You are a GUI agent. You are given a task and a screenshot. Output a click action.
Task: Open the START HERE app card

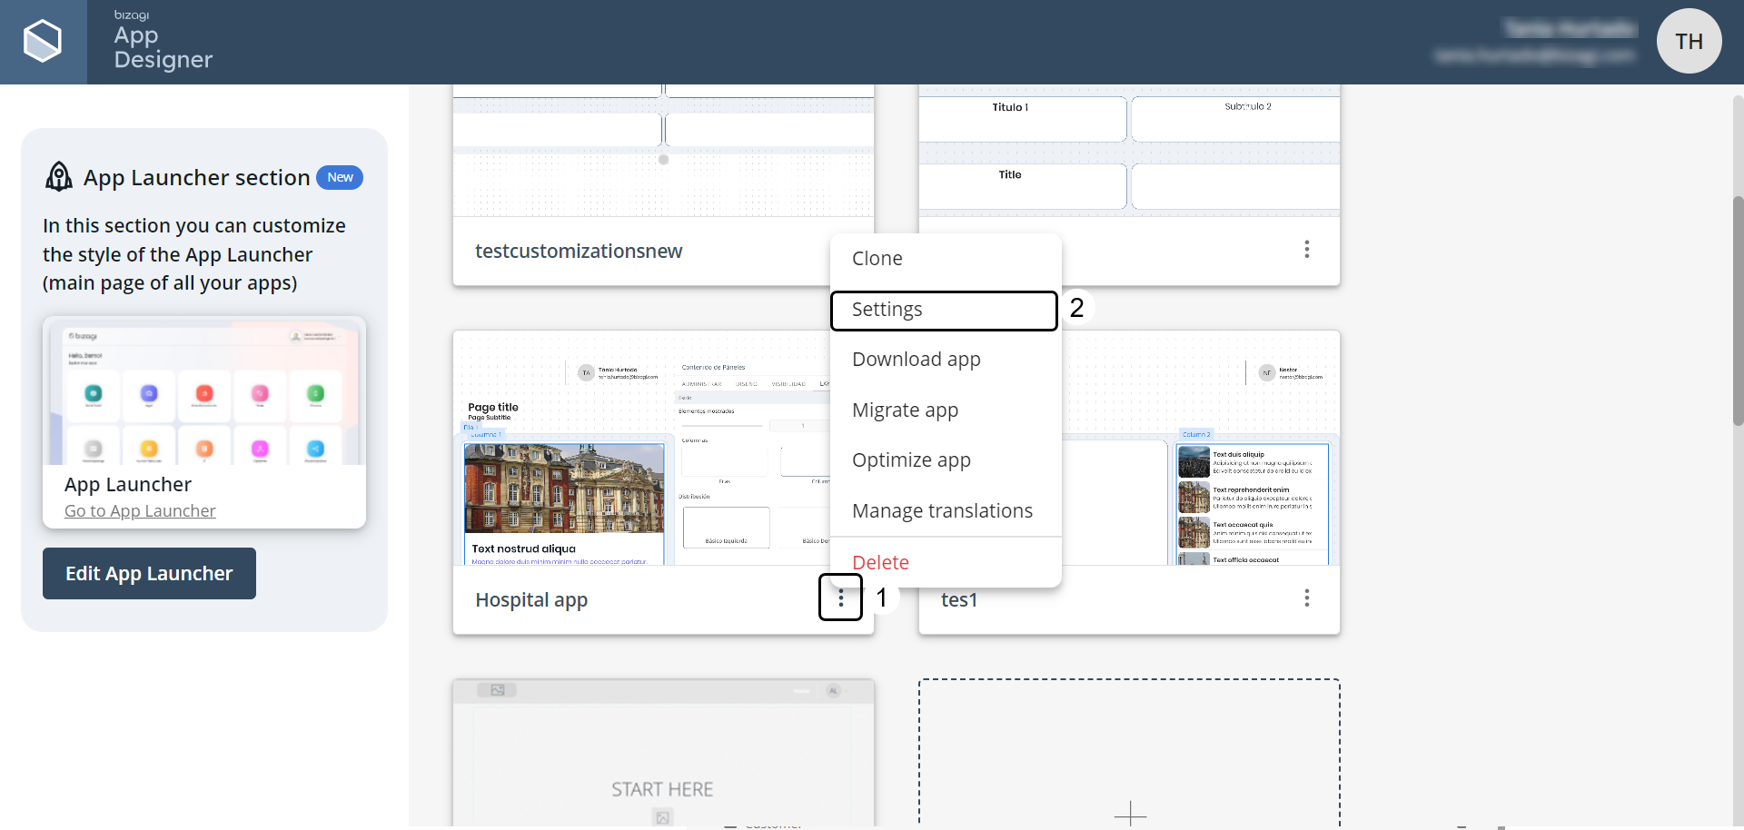pos(663,754)
